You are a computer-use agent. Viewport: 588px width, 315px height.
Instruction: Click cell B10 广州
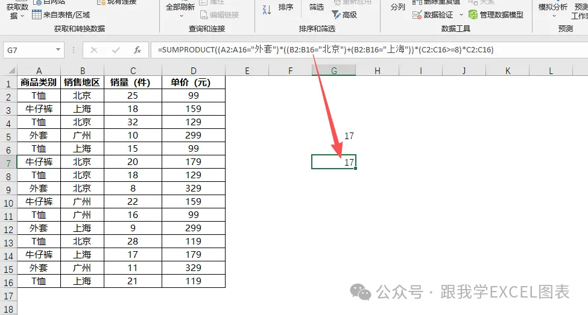pos(82,202)
